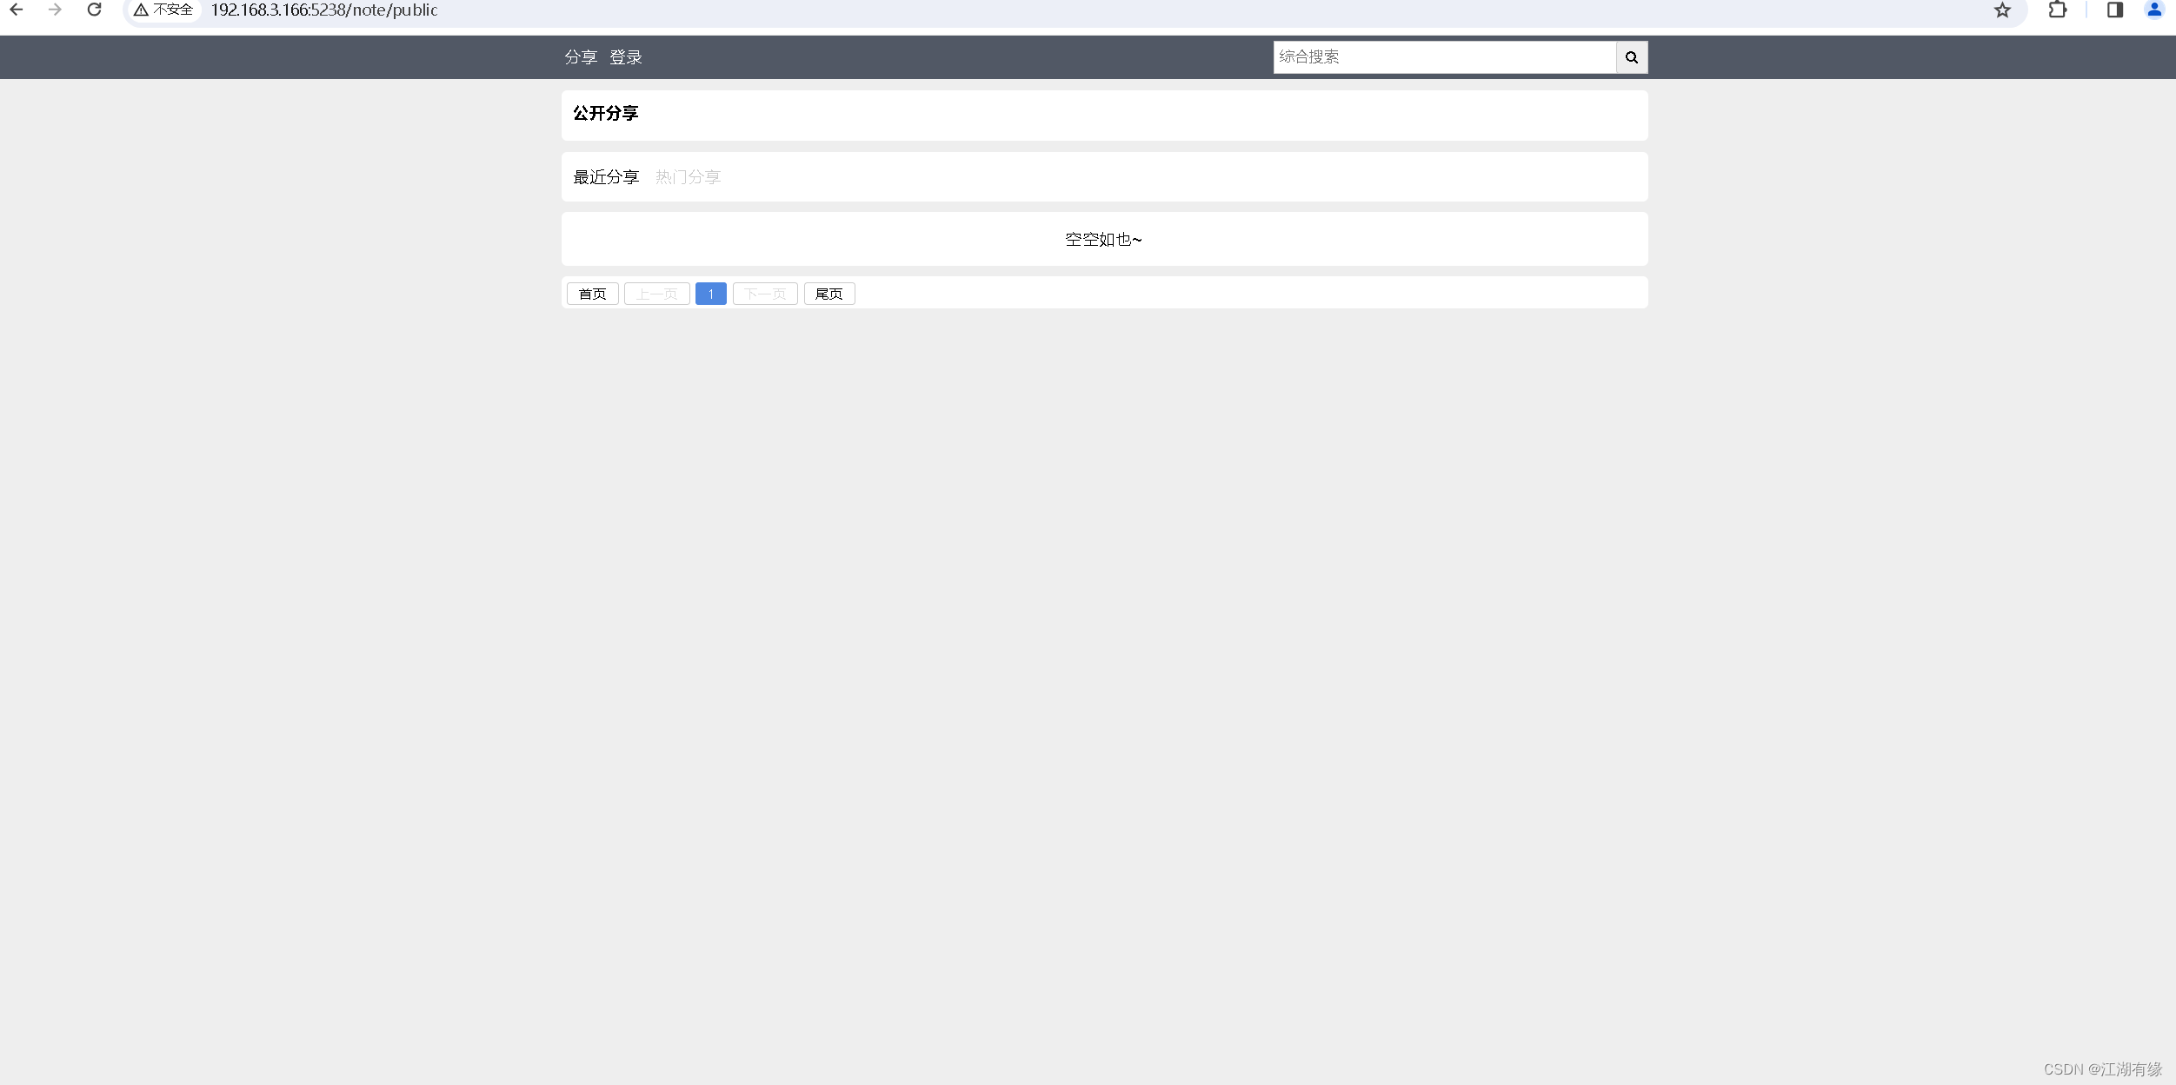Click the 不安全 security warning indicator
The height and width of the screenshot is (1085, 2176).
(x=163, y=10)
